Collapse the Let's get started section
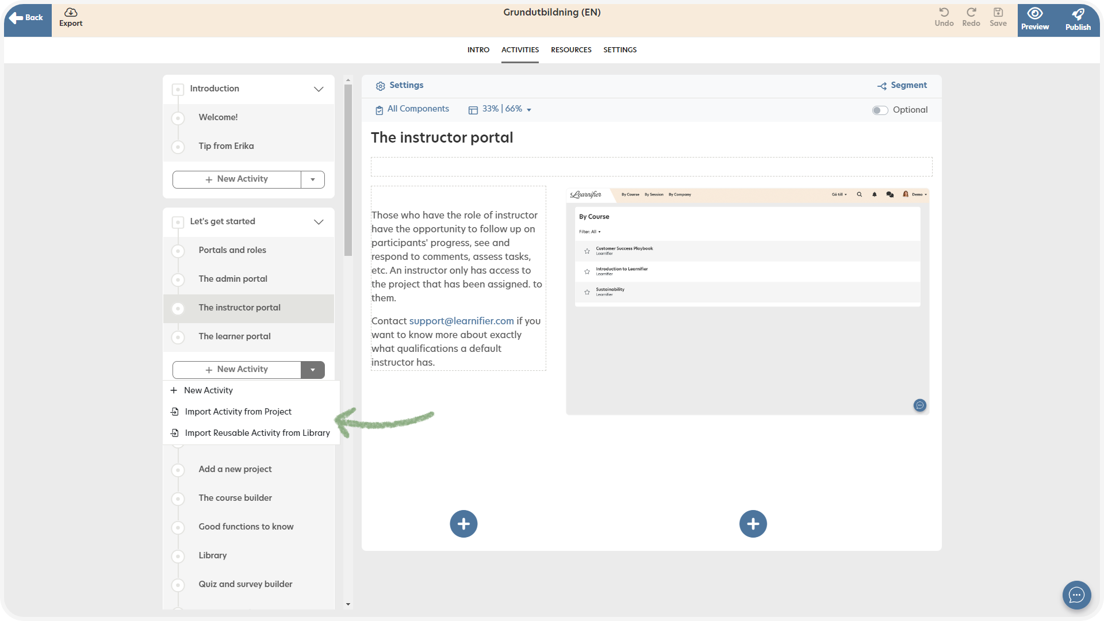1104x621 pixels. [319, 222]
